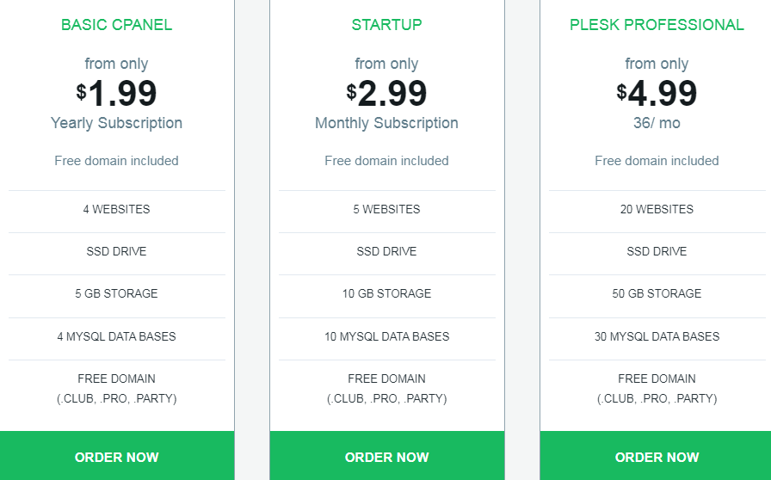Image resolution: width=771 pixels, height=480 pixels.
Task: Click ORDER NOW under Plesk Professional
Action: (656, 456)
